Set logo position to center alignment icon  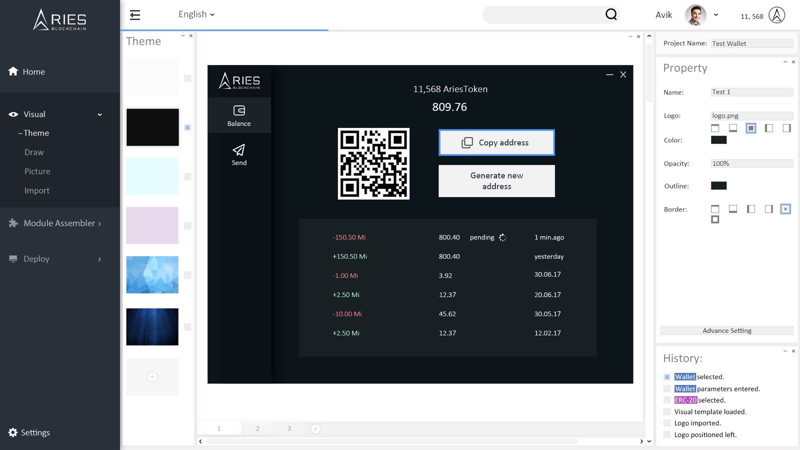751,128
